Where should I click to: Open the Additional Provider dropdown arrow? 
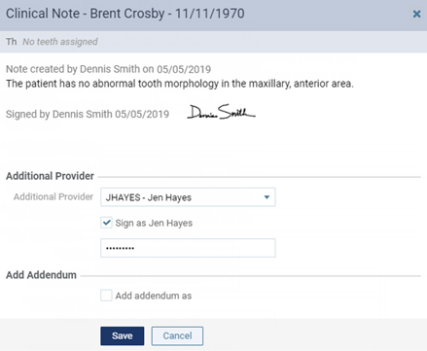point(267,197)
